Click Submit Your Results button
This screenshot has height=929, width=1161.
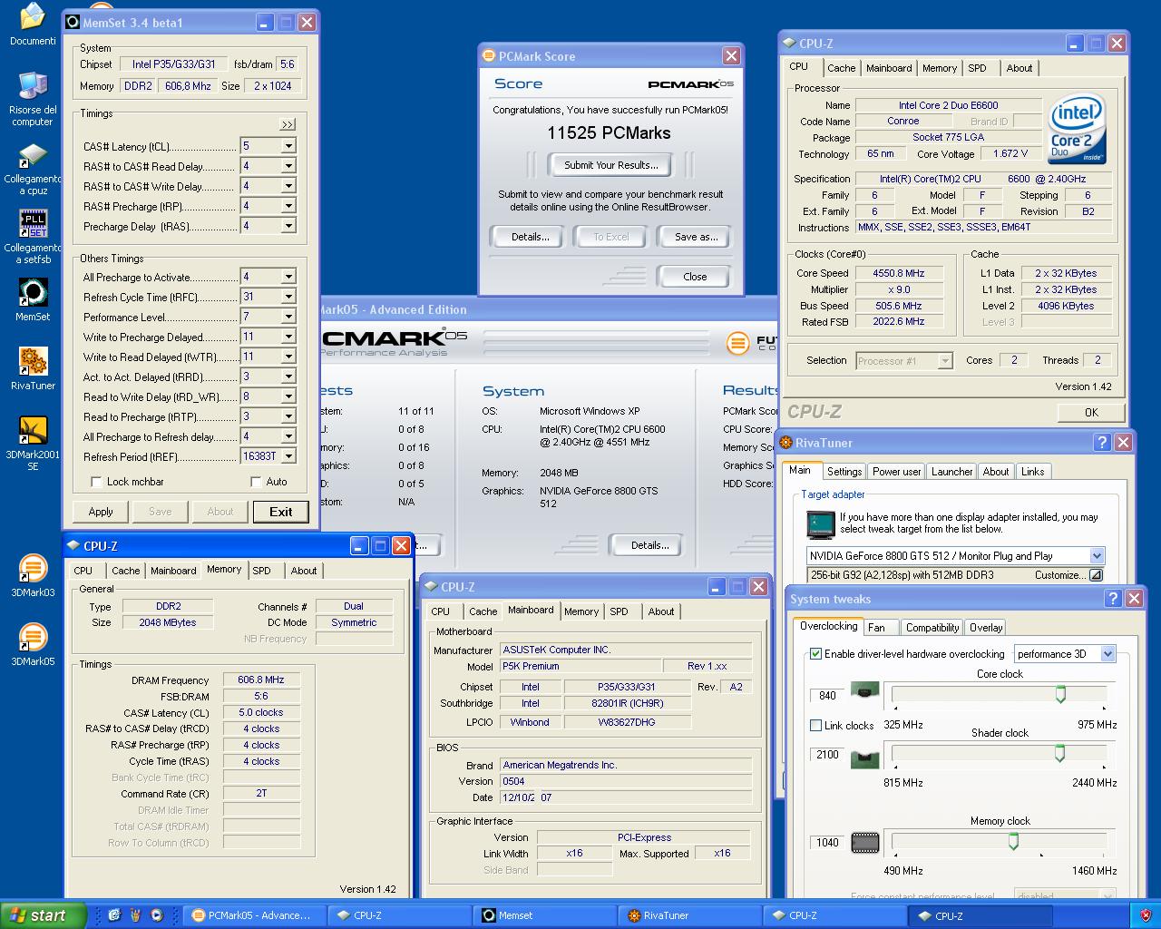[611, 165]
